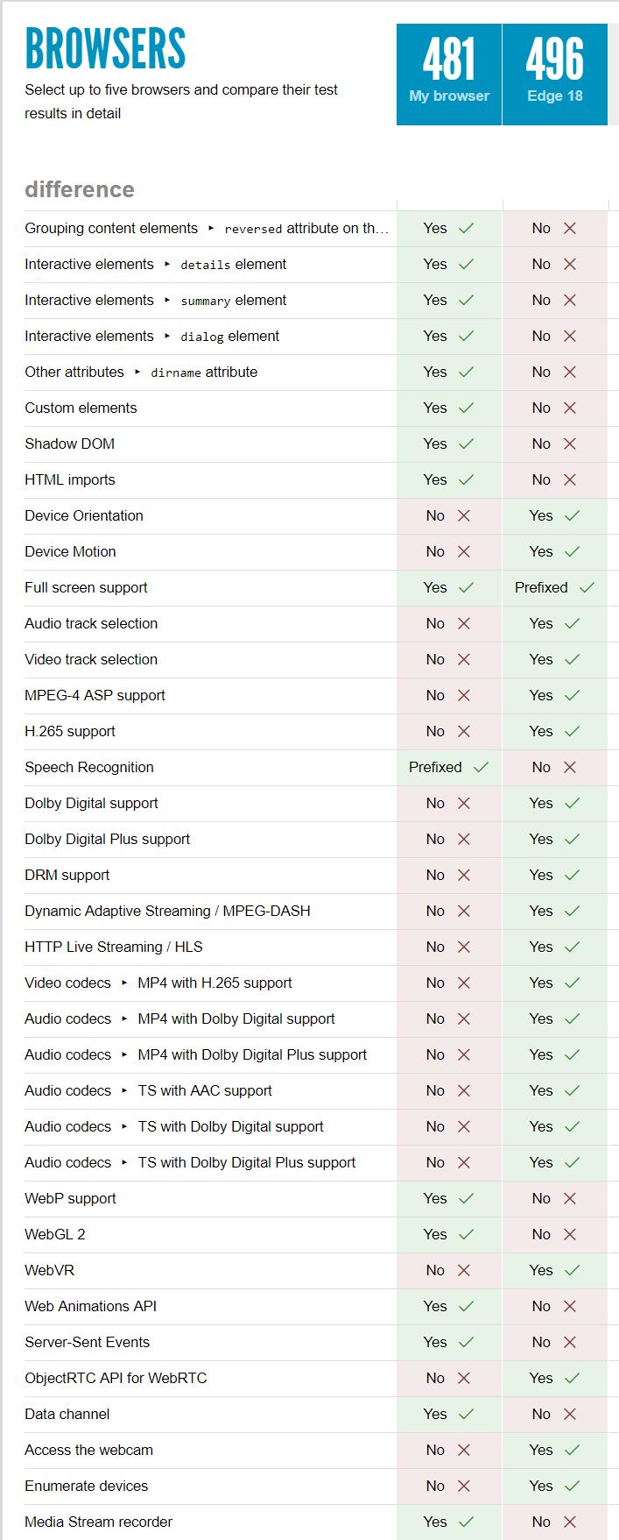Viewport: 619px width, 1540px height.
Task: Open the Custom elements feature row
Action: 81,408
